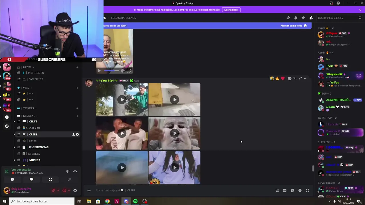
Task: React with laughing emoji on Emilio's message
Action: pyautogui.click(x=272, y=78)
